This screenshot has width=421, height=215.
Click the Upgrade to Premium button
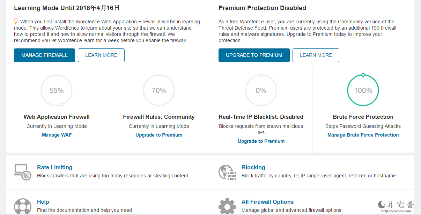pyautogui.click(x=254, y=55)
